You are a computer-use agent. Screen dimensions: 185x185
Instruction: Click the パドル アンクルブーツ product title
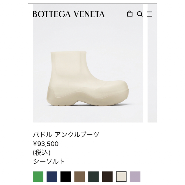click(66, 134)
